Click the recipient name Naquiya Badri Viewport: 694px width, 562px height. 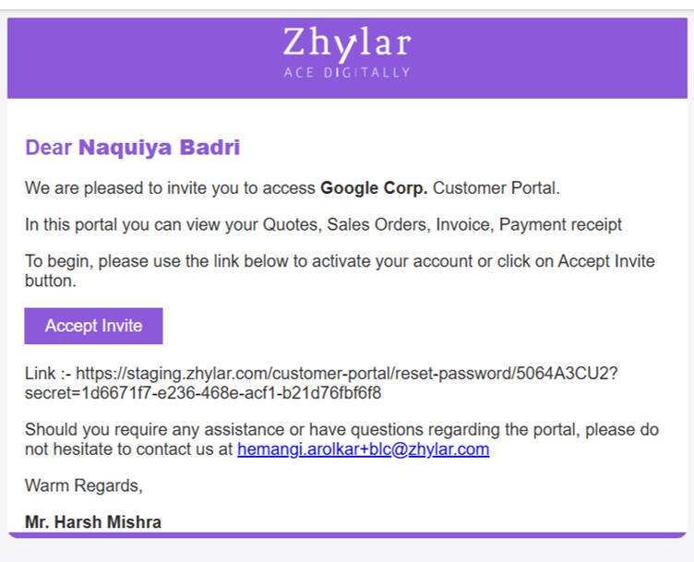coord(159,147)
